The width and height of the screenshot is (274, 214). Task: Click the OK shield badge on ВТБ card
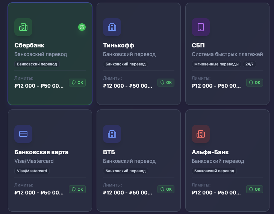point(166,189)
